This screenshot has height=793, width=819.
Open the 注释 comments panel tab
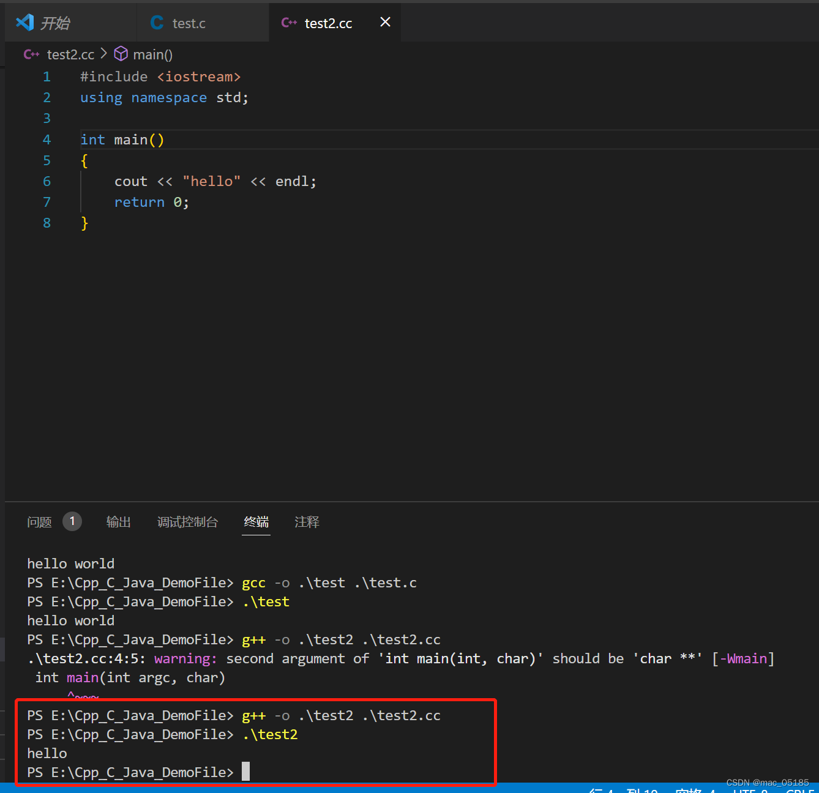click(x=307, y=522)
